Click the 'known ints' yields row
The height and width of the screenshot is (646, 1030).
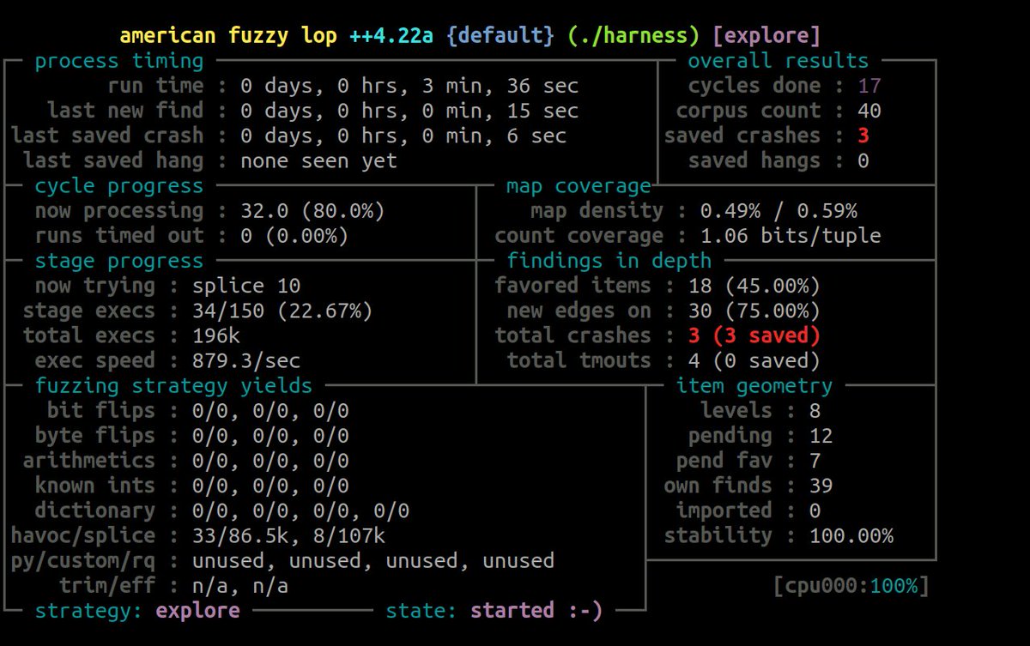tap(191, 486)
